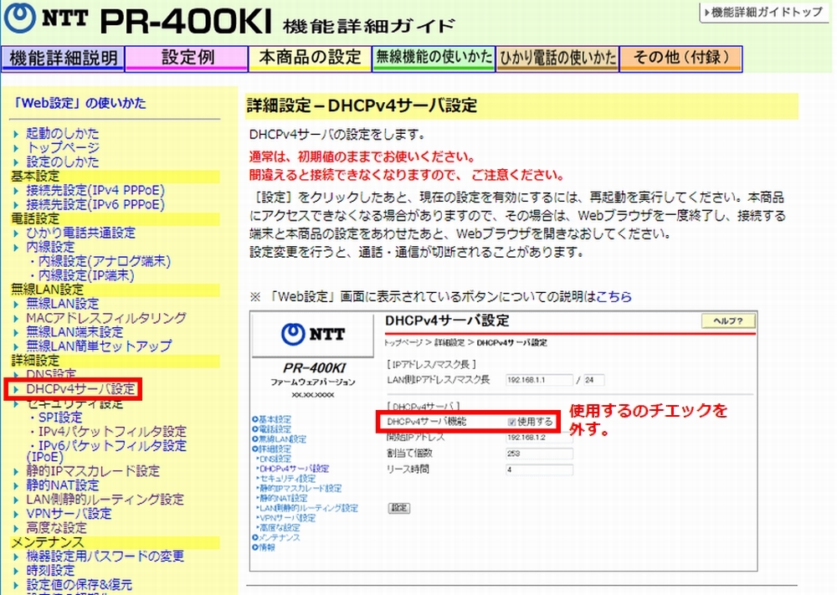Screen dimensions: 837x595
Task: Click the page title 詳細設定－DHCPv4サーバ設定
Action: point(362,105)
